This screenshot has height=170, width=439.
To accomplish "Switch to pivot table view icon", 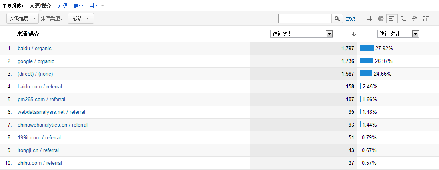I will [x=425, y=19].
